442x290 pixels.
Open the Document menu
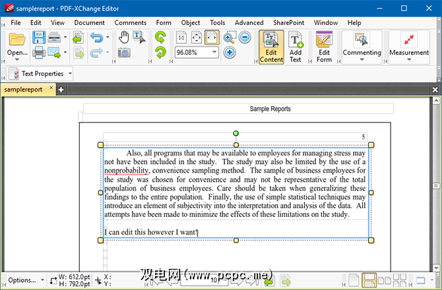[89, 22]
